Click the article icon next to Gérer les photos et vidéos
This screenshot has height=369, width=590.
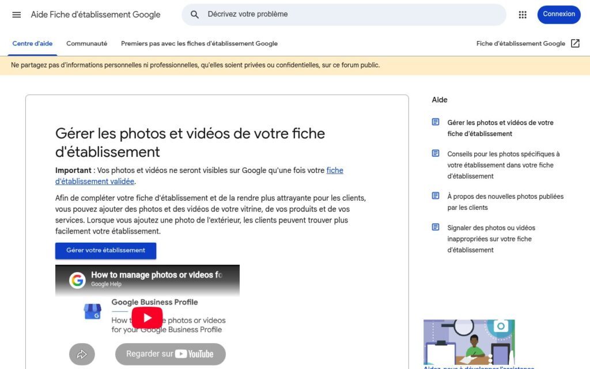pos(436,122)
